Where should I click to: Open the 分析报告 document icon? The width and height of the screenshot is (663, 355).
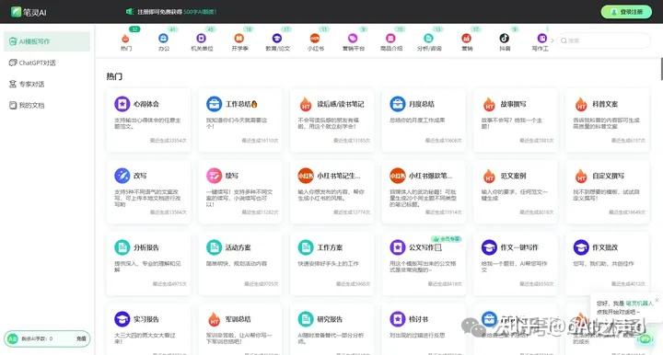[122, 247]
